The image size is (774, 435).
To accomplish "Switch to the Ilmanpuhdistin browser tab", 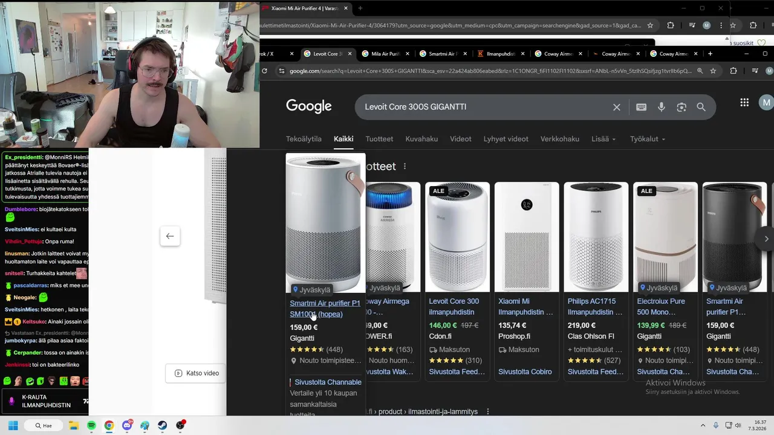I will pyautogui.click(x=501, y=54).
